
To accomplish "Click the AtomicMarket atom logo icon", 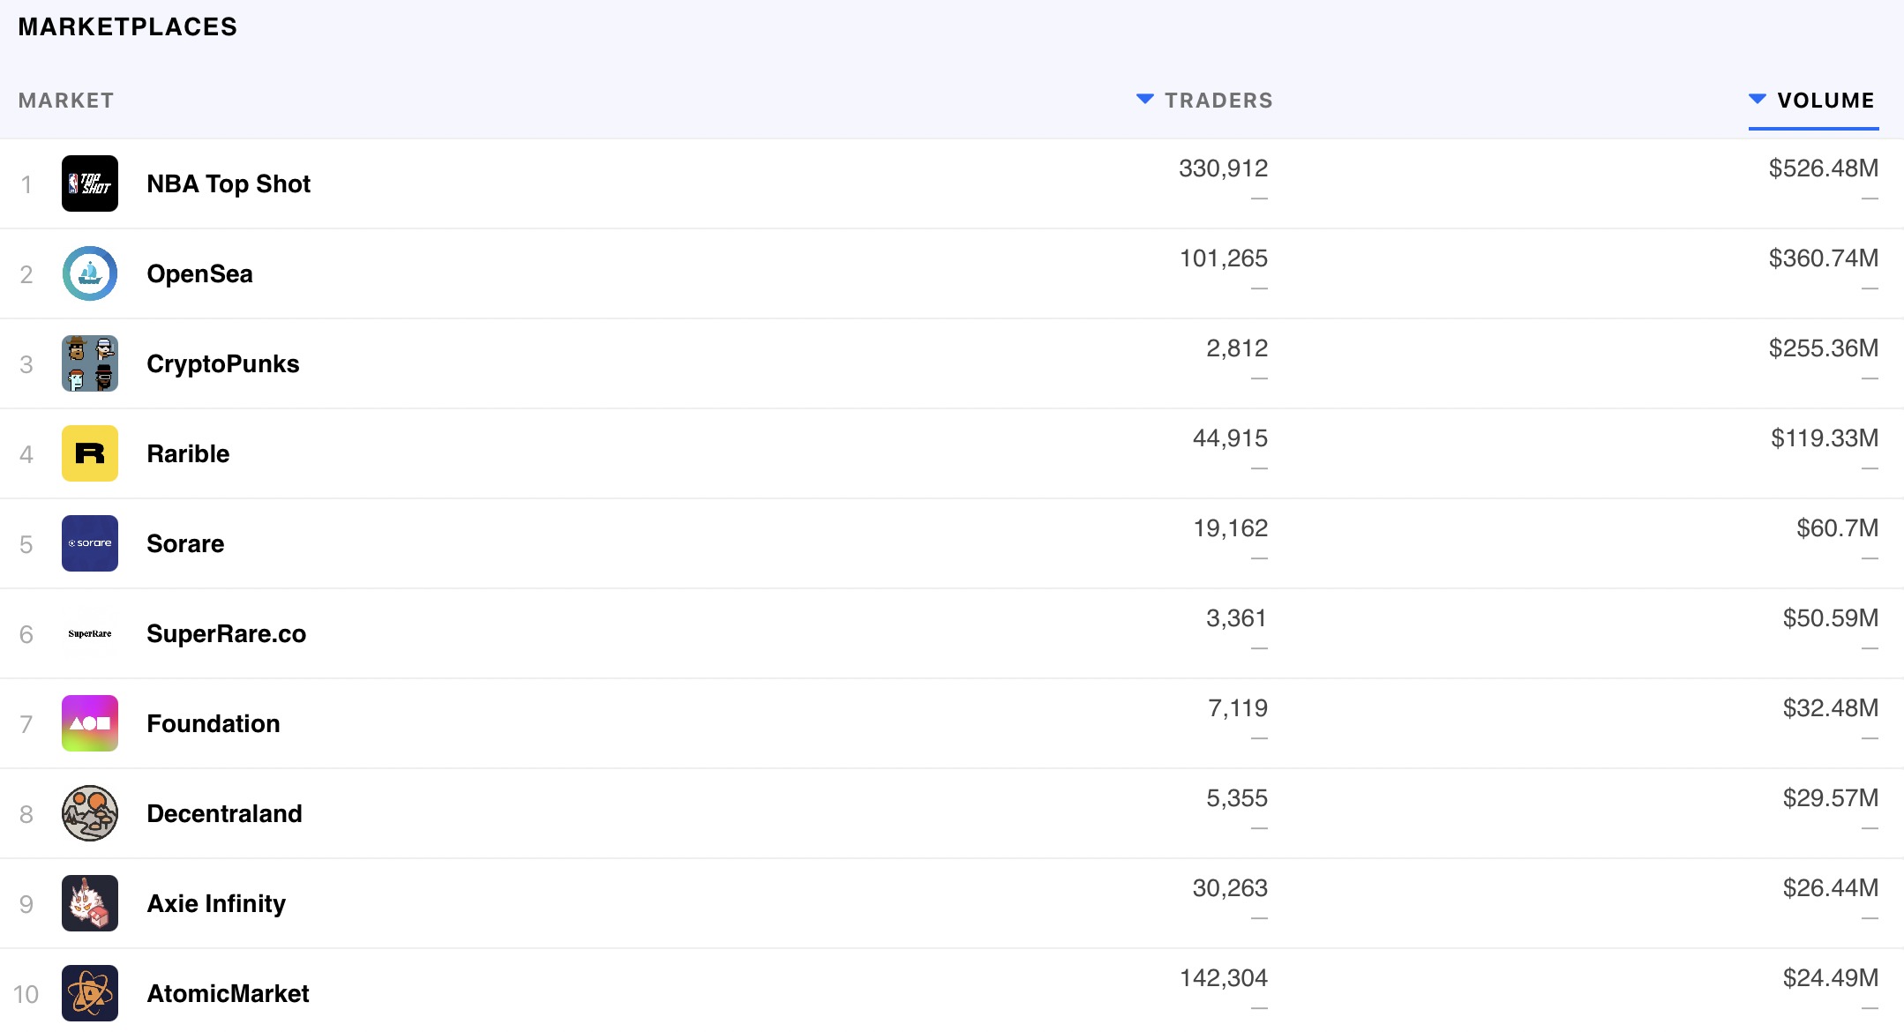I will click(90, 993).
